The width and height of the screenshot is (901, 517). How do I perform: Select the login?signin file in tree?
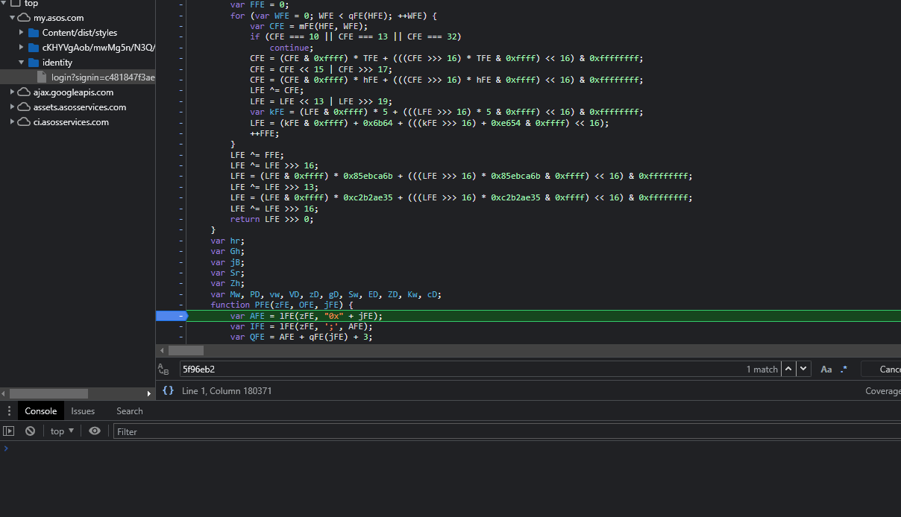click(78, 77)
